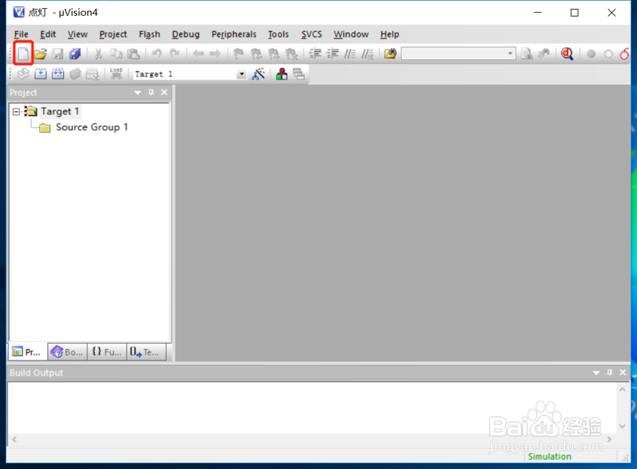Open Manage Components with the colored blocks icon
The width and height of the screenshot is (637, 469).
tap(282, 74)
